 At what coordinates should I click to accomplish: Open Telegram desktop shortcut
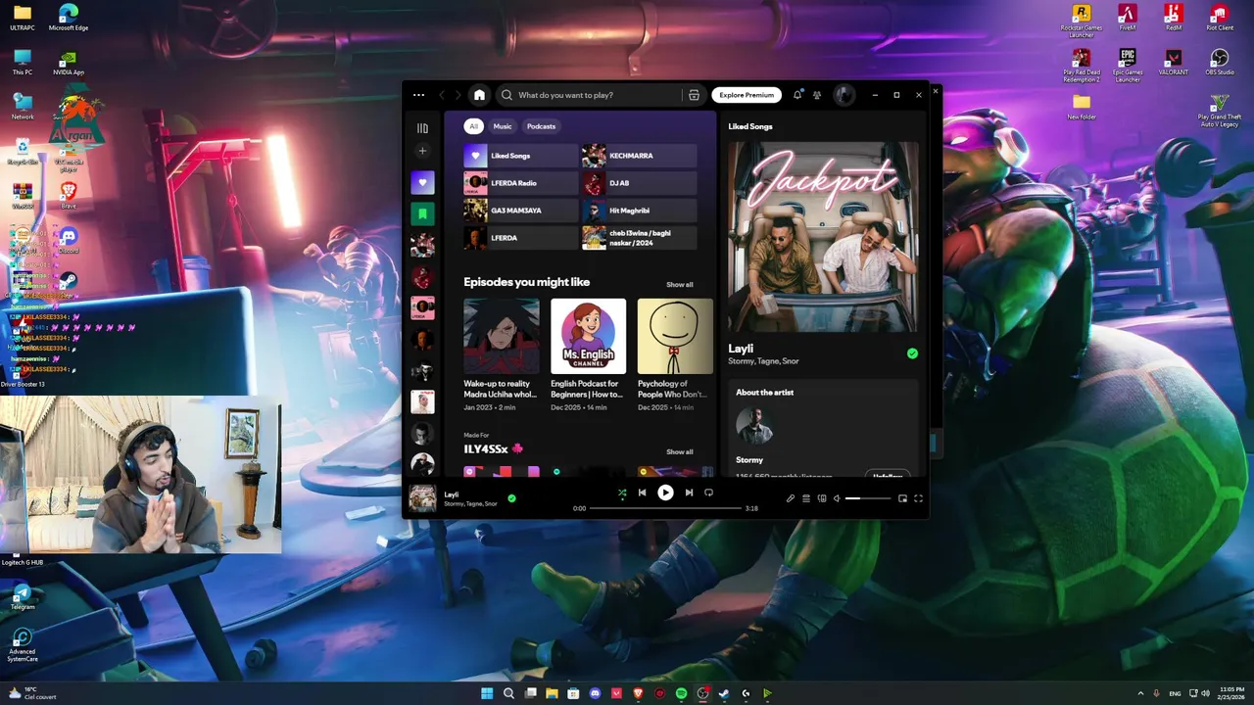click(22, 597)
